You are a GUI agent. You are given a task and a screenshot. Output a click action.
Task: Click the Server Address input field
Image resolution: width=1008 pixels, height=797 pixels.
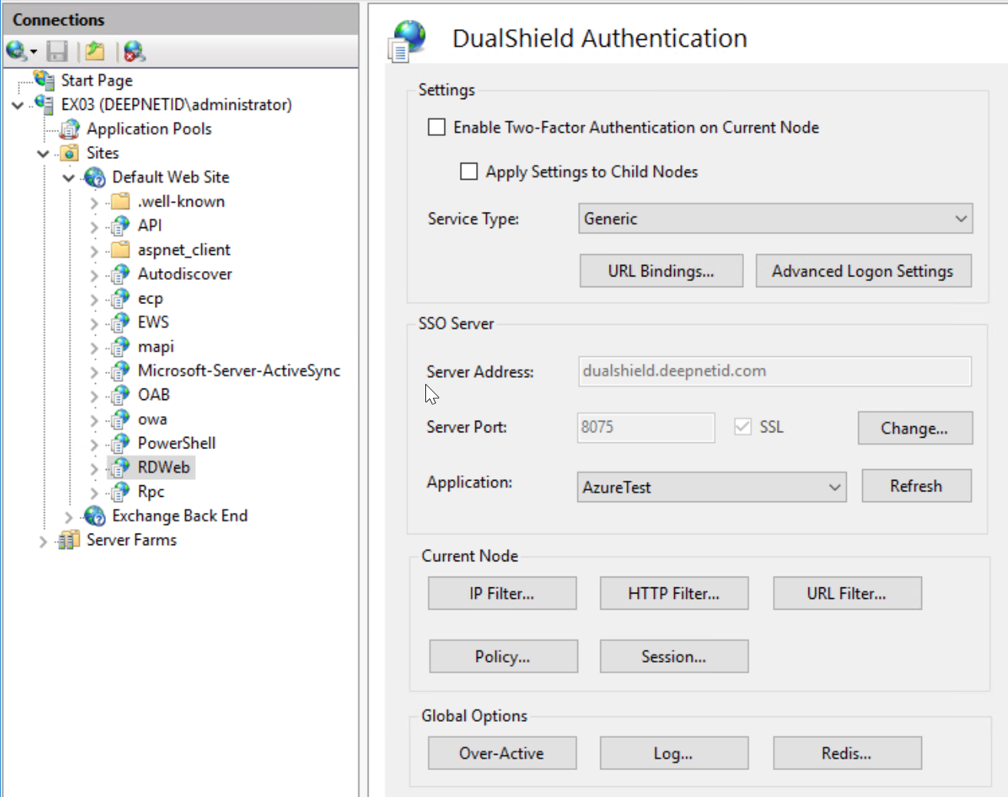pyautogui.click(x=774, y=372)
